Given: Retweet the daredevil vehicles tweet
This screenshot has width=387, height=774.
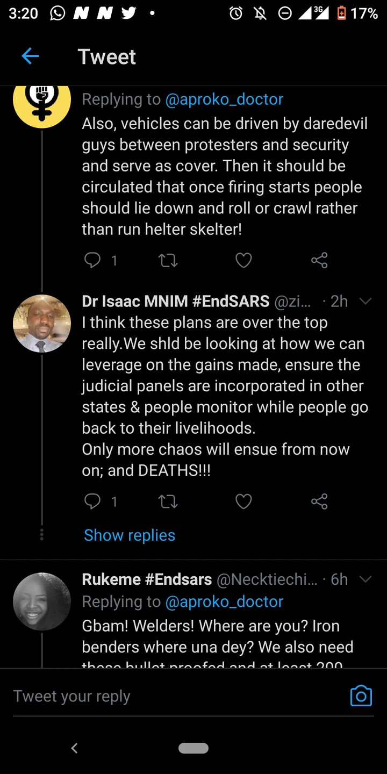Looking at the screenshot, I should tap(168, 261).
